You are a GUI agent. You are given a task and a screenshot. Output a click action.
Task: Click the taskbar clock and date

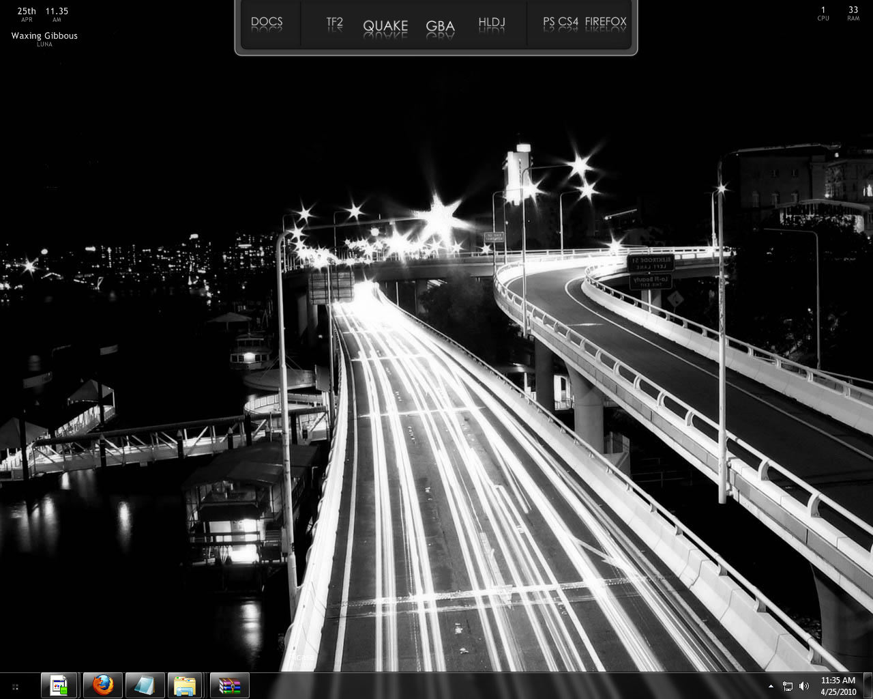838,686
